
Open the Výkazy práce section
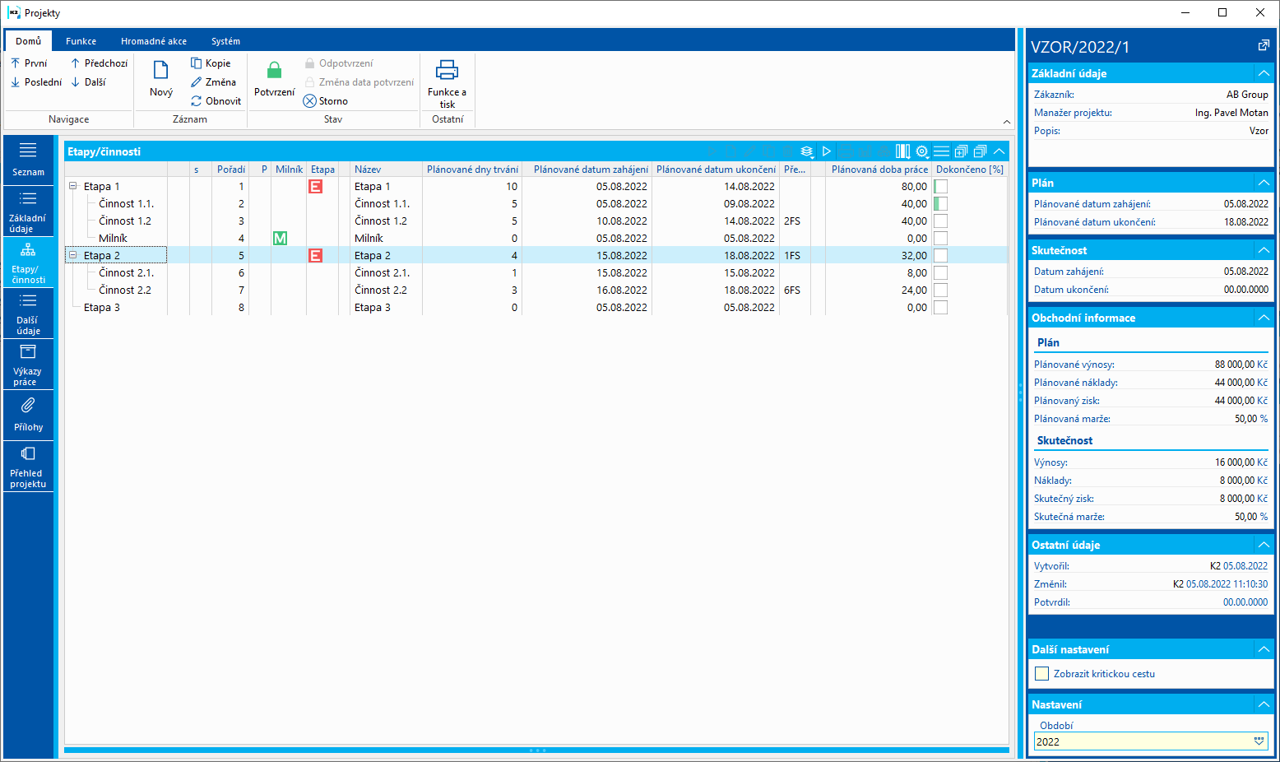click(x=28, y=365)
